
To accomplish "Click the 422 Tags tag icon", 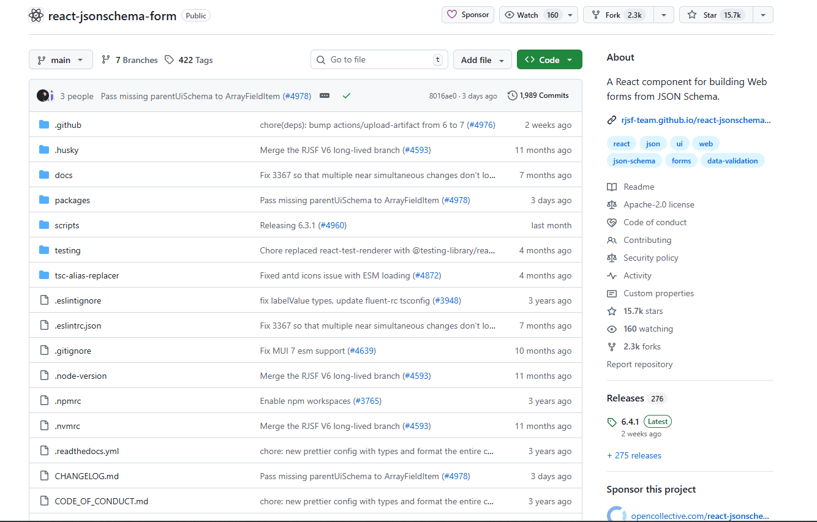I will coord(170,60).
